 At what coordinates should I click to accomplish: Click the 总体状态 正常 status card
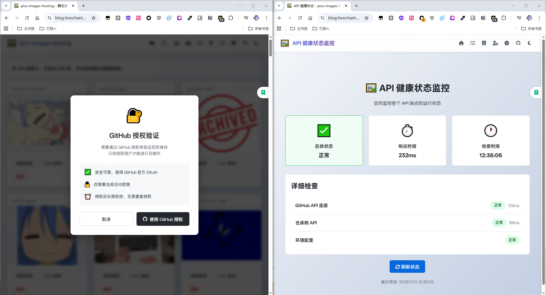[x=324, y=140]
